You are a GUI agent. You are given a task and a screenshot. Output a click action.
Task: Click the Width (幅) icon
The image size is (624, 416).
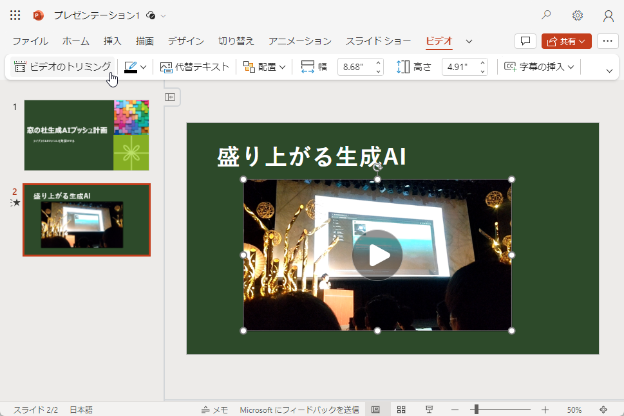coord(309,66)
